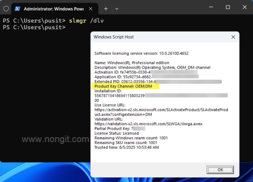Click the 'Use License URL:' label
The height and width of the screenshot is (182, 253).
click(110, 105)
